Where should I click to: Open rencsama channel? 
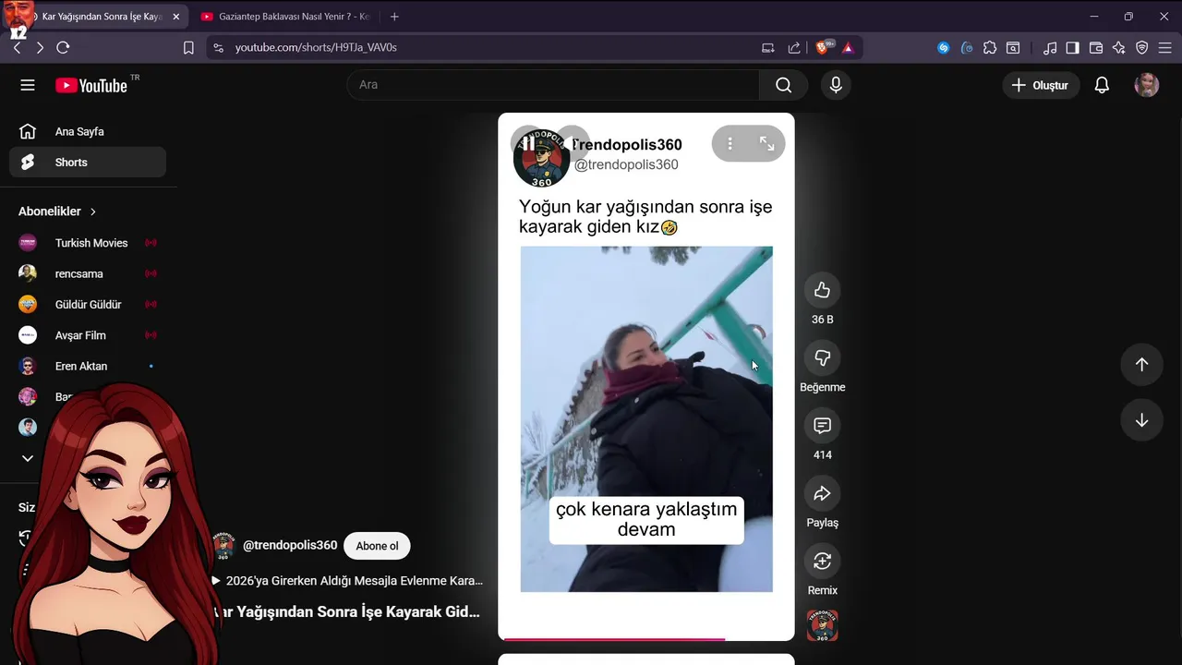(x=88, y=273)
